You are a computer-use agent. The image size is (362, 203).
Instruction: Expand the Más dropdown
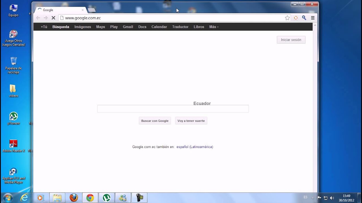click(x=214, y=27)
